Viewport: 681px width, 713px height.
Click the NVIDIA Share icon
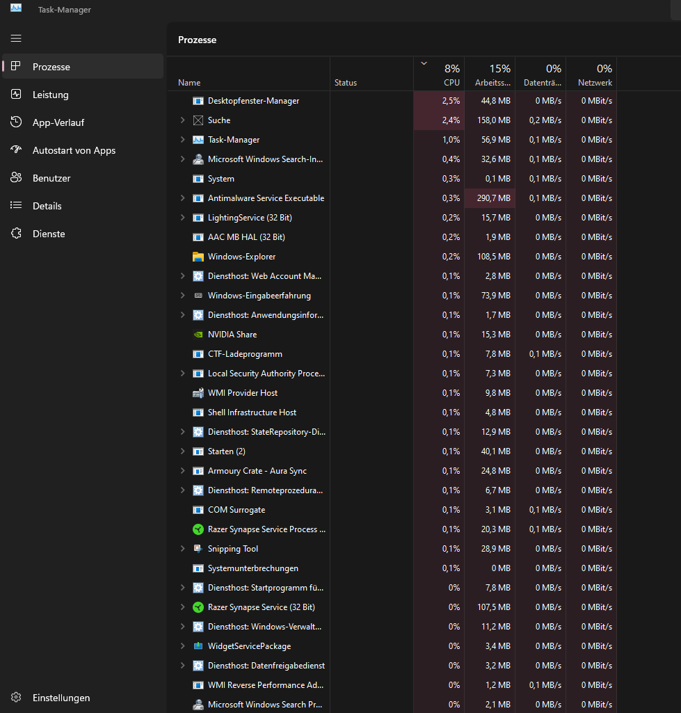(198, 334)
